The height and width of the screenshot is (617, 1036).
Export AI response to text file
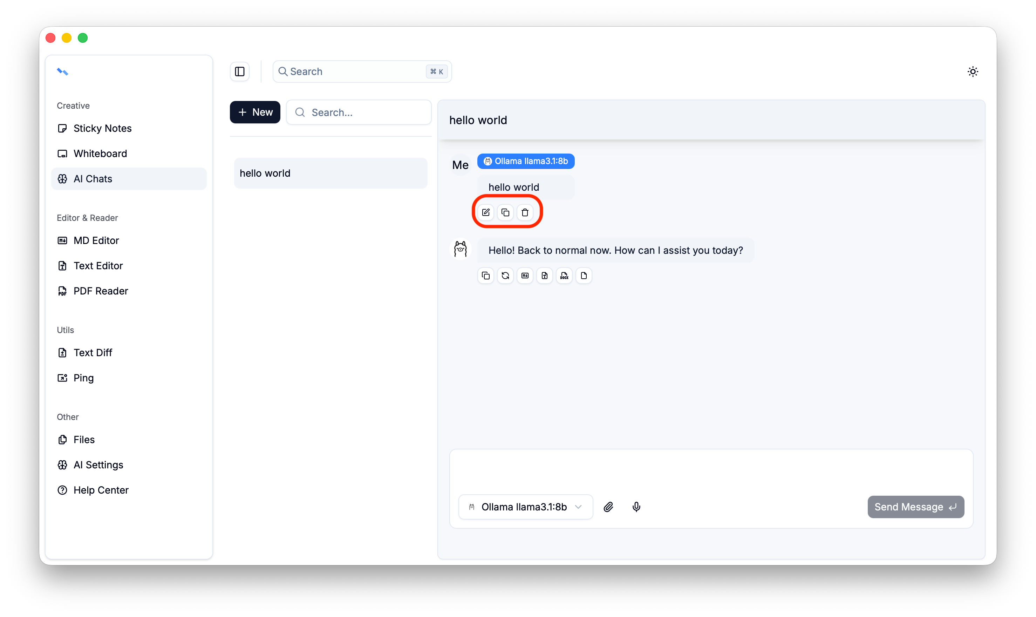(544, 276)
